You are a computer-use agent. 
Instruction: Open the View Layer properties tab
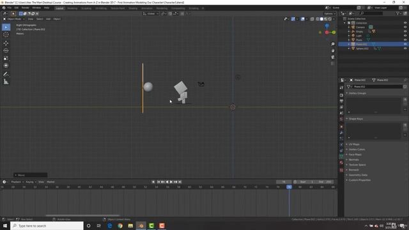341,107
